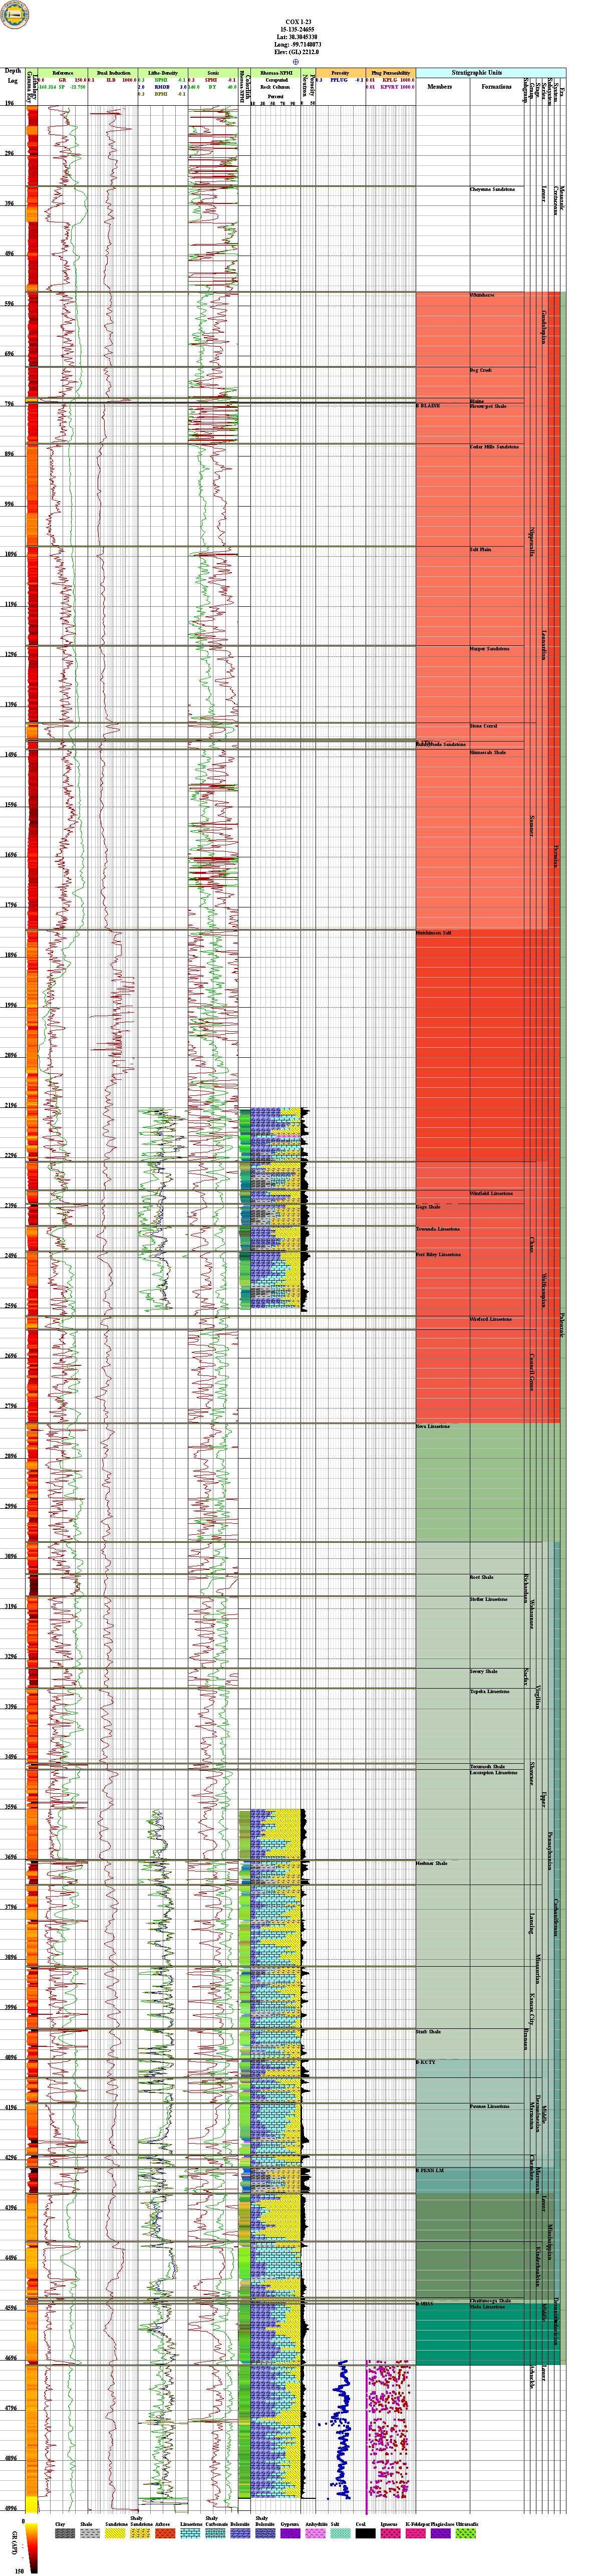Select the B PENN LM member label
The width and height of the screenshot is (591, 2576).
tap(430, 2170)
